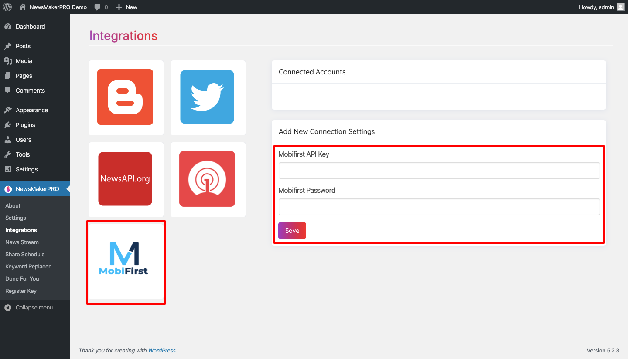628x359 pixels.
Task: Click the plus icon next to New
Action: (119, 7)
